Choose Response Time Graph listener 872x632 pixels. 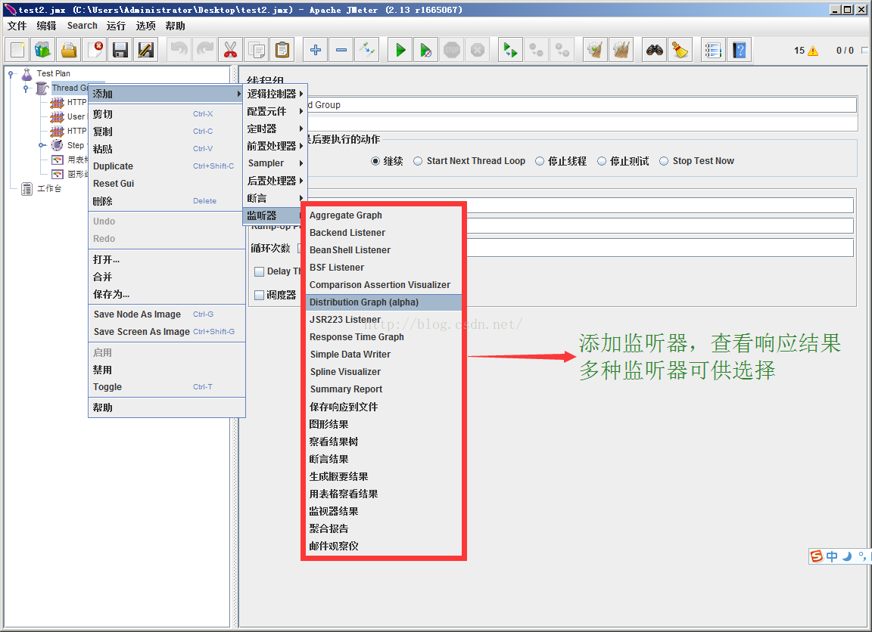[x=384, y=337]
